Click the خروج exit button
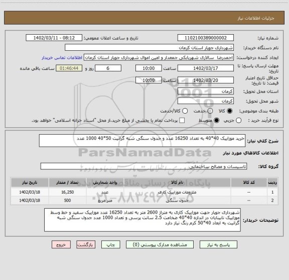Screen dimensions: 289x280 (61, 244)
